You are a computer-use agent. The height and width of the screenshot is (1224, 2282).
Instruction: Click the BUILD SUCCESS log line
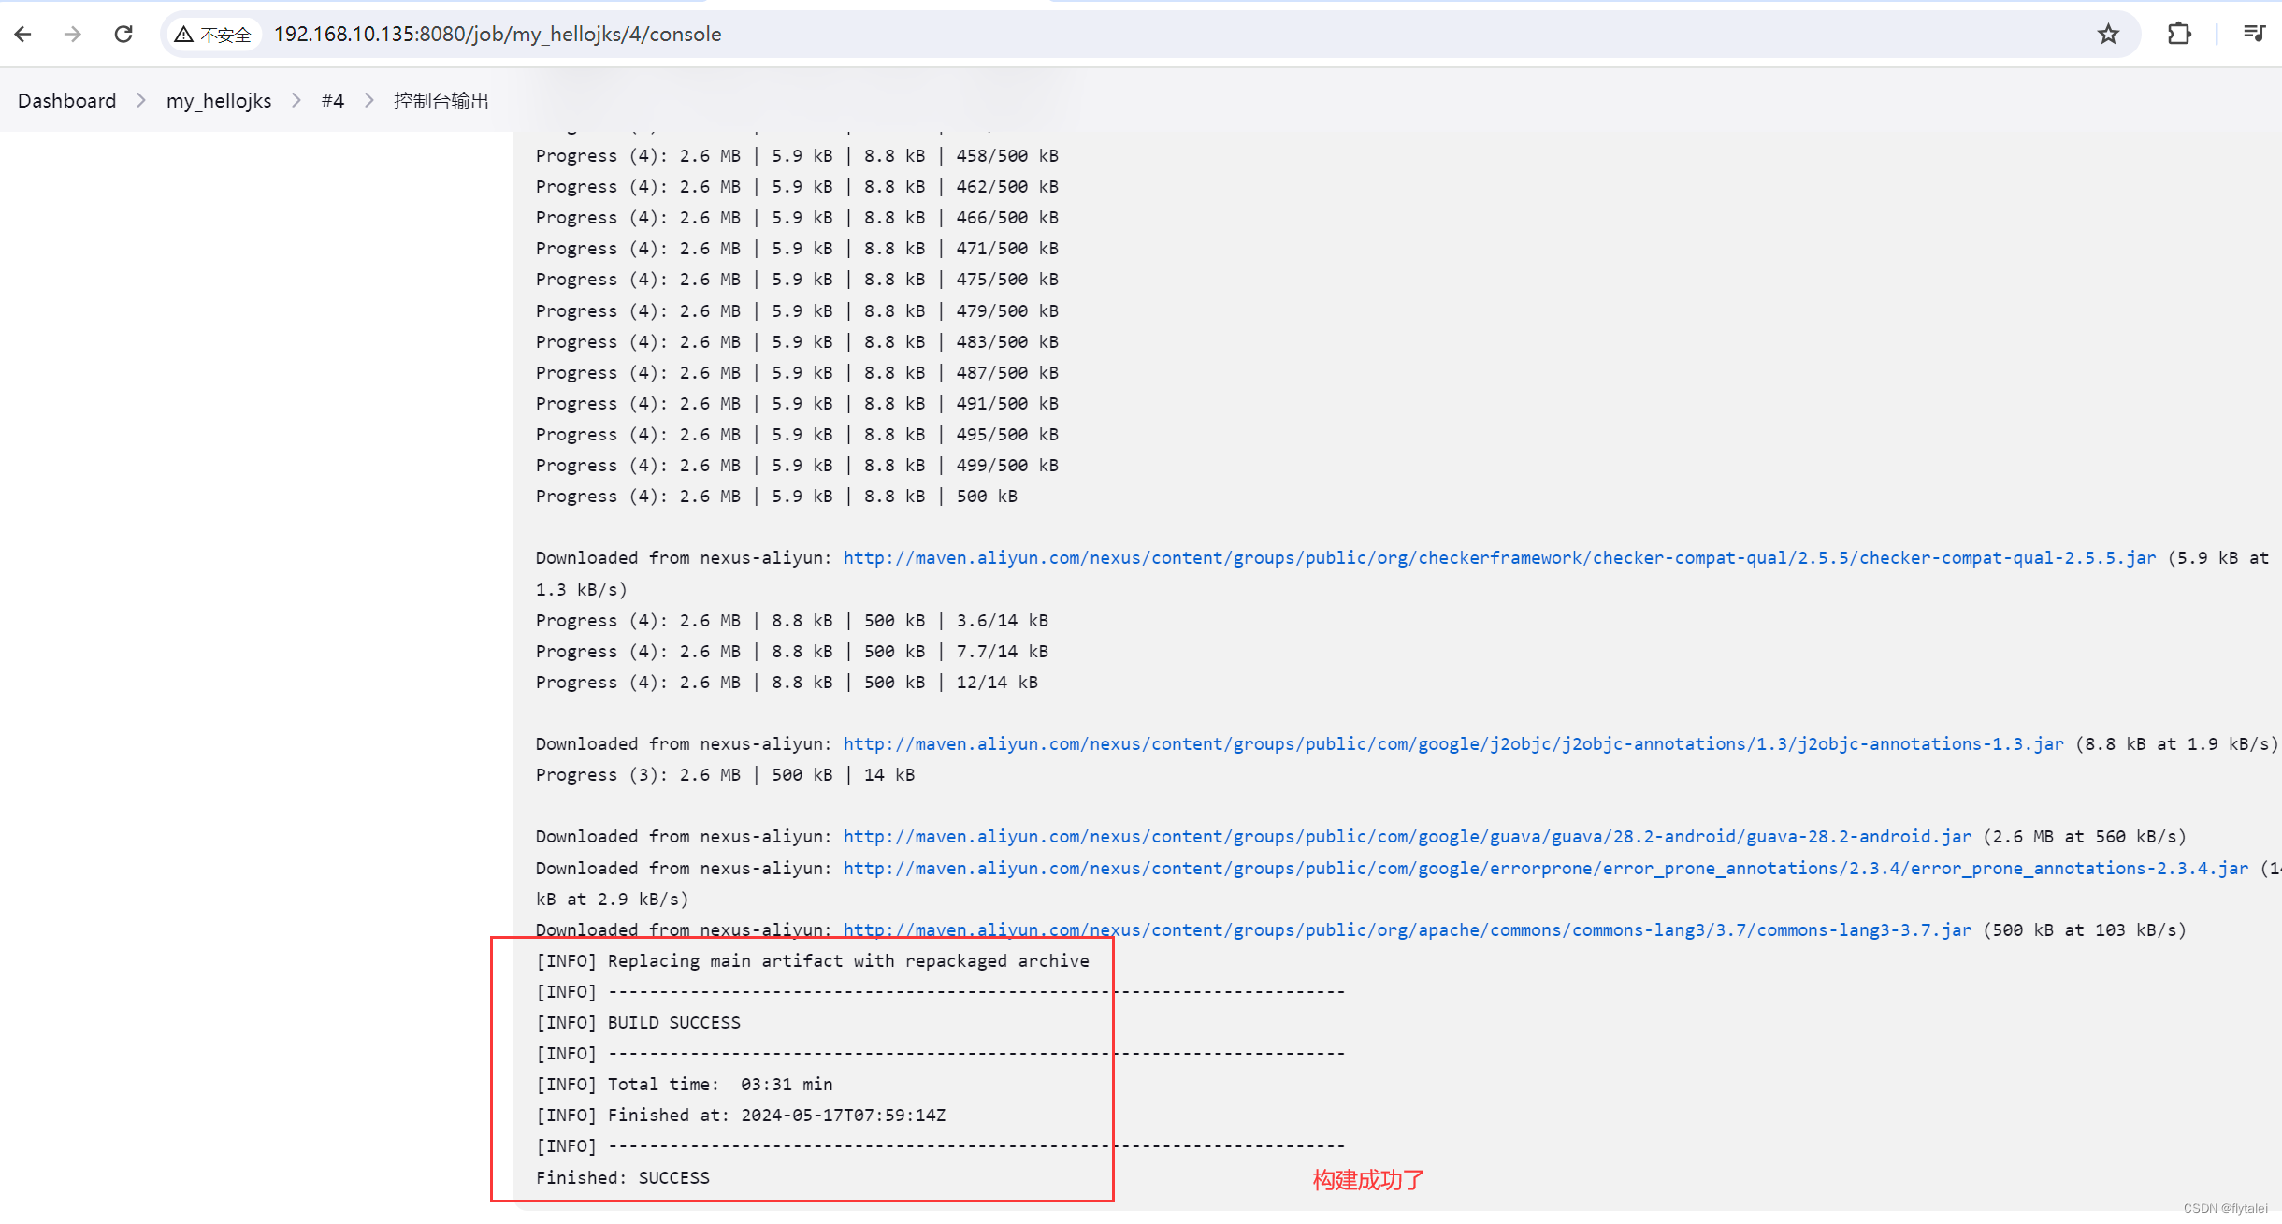click(639, 1023)
